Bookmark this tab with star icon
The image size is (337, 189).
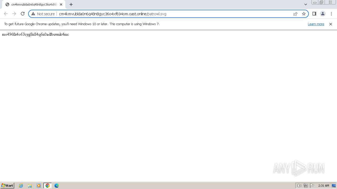(x=304, y=14)
